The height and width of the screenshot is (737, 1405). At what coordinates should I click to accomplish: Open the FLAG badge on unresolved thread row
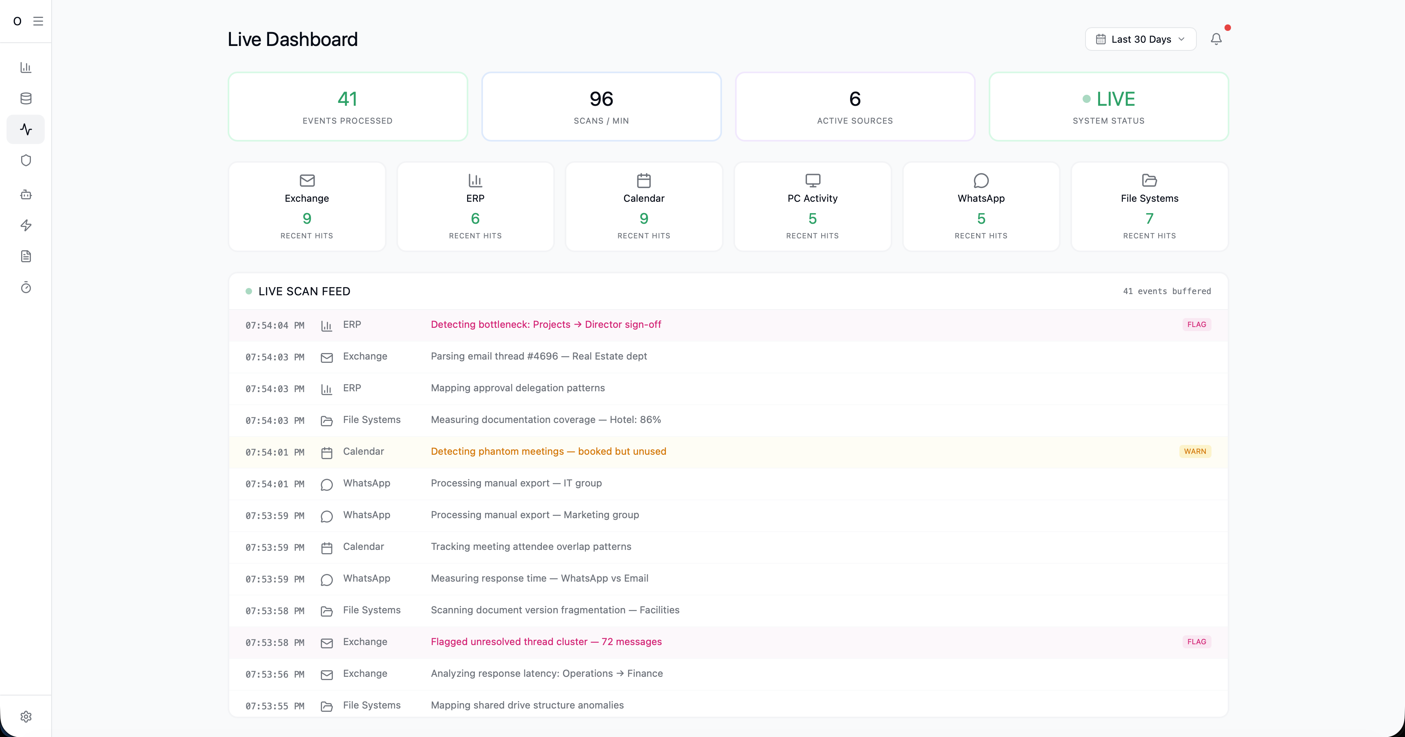click(x=1196, y=641)
